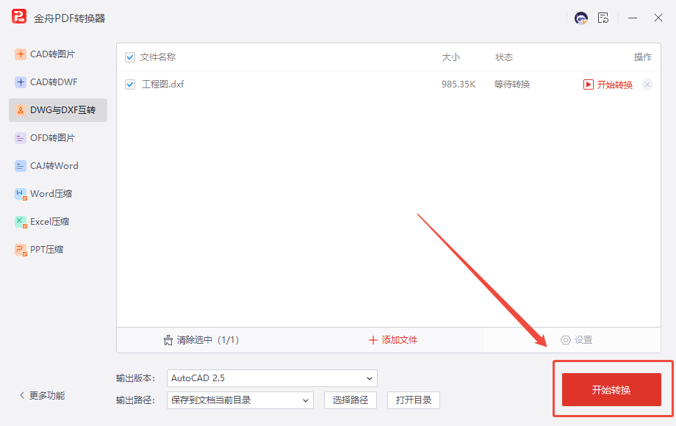Click 开始转换 link in 工程图.dxf row

click(x=614, y=85)
